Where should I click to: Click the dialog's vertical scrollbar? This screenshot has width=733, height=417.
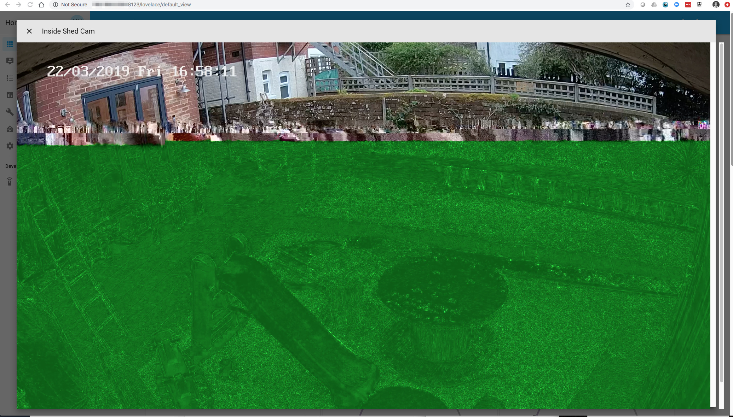[721, 212]
